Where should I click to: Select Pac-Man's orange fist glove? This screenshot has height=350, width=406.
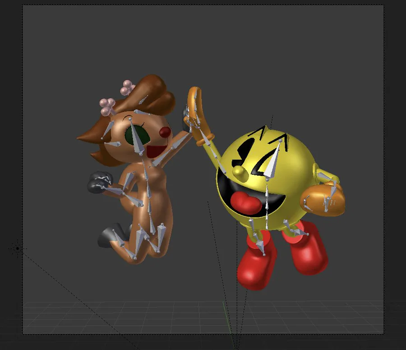[323, 199]
